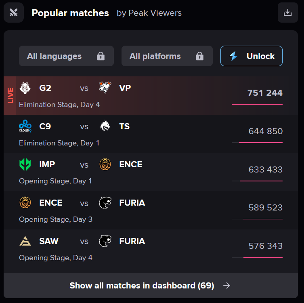The image size is (304, 303).
Task: Click the crossed swords matches icon
Action: (14, 13)
